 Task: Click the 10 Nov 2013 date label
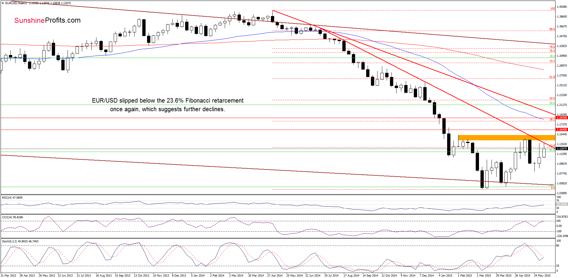(x=161, y=276)
